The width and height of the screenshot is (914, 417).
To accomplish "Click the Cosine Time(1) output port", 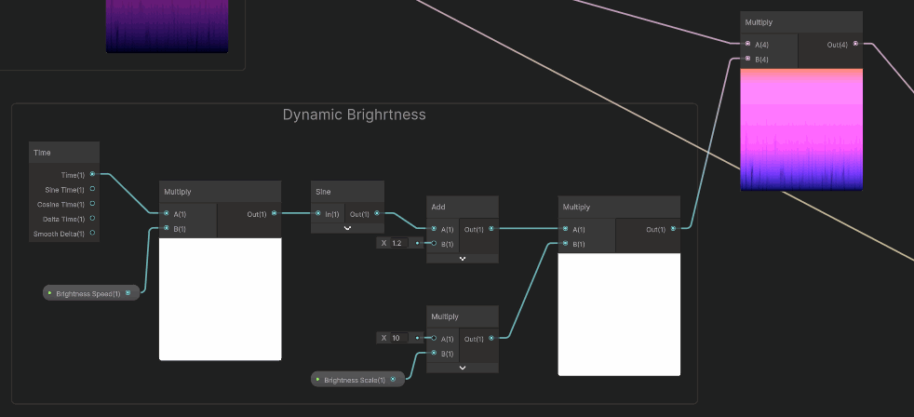I will pyautogui.click(x=92, y=204).
